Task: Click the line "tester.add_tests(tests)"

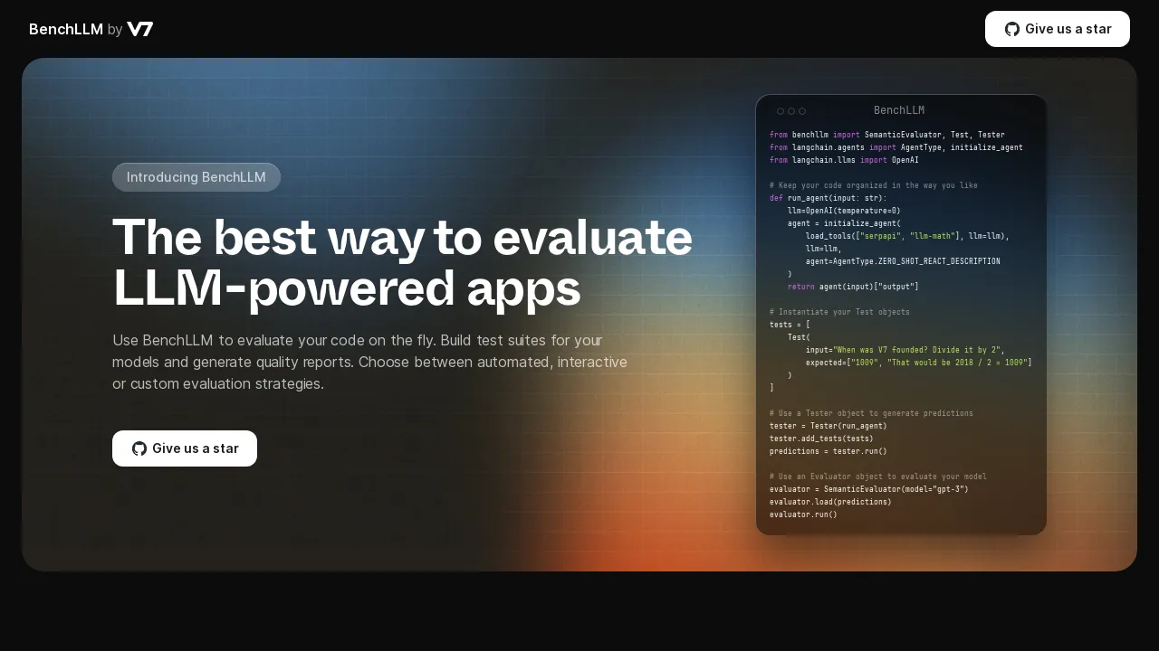Action: click(x=821, y=439)
